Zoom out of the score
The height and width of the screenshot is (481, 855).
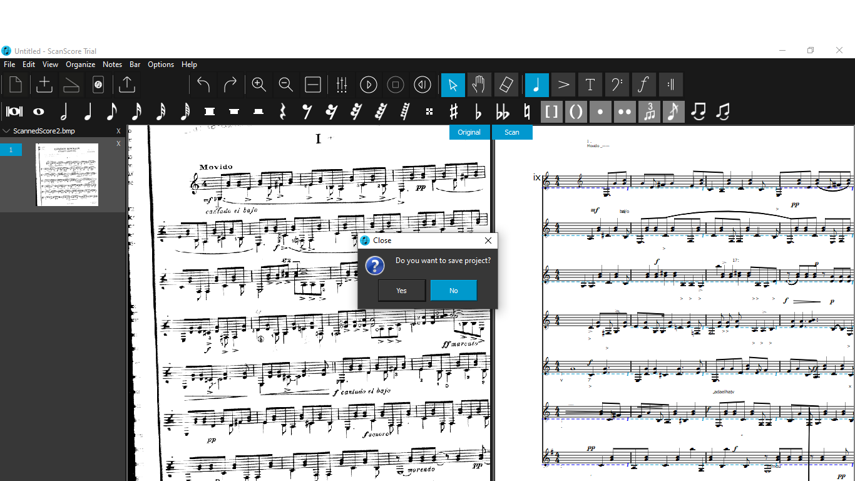[x=285, y=85]
